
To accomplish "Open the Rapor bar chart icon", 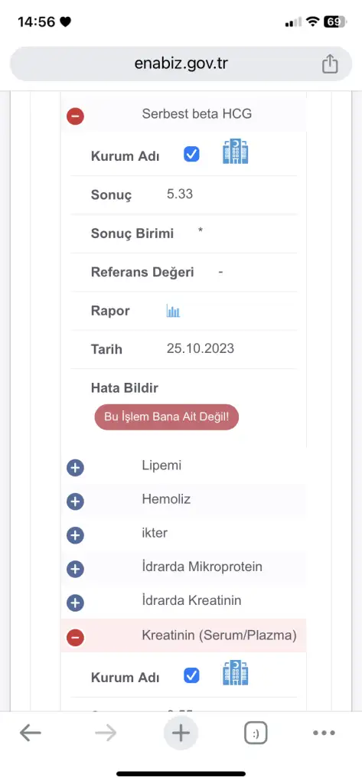I will (x=173, y=311).
